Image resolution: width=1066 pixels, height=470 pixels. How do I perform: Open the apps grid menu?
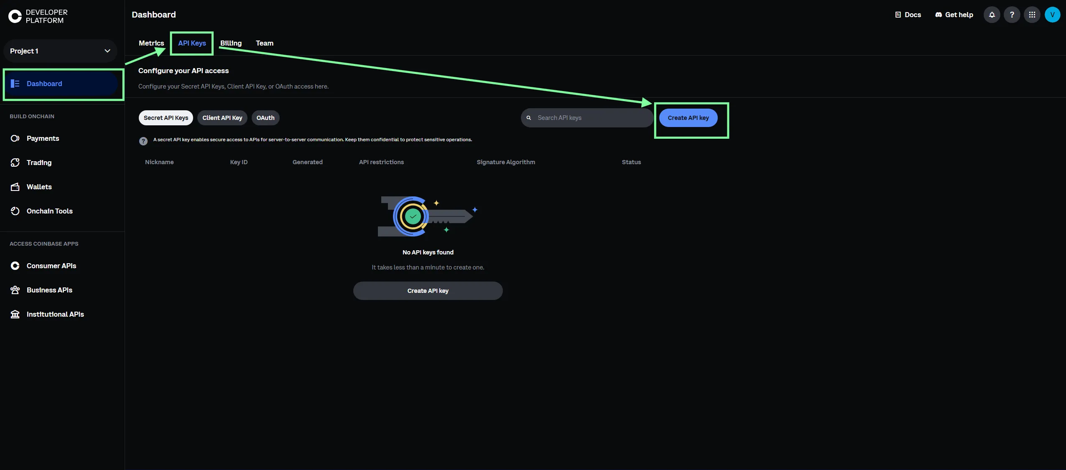coord(1032,15)
